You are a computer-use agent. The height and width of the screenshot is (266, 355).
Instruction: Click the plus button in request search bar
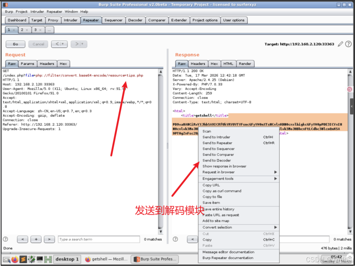click(x=36, y=239)
